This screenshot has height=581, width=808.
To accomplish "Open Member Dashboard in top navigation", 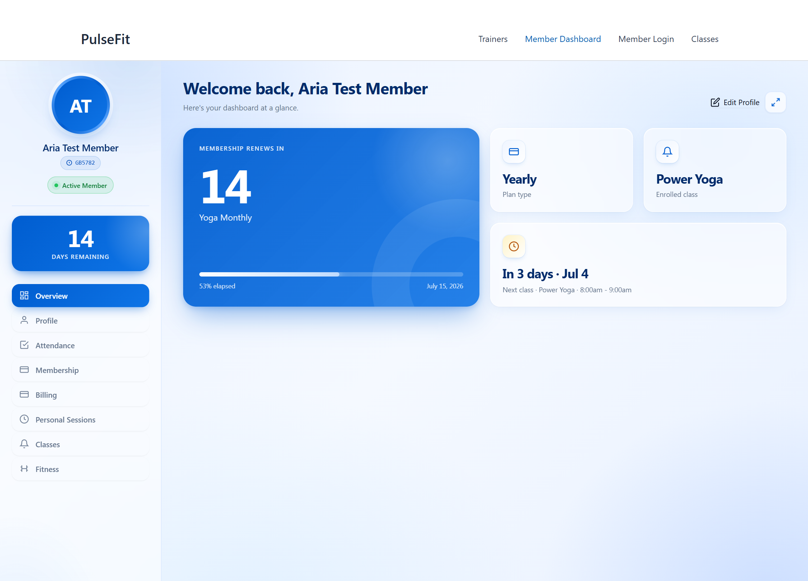I will 563,39.
